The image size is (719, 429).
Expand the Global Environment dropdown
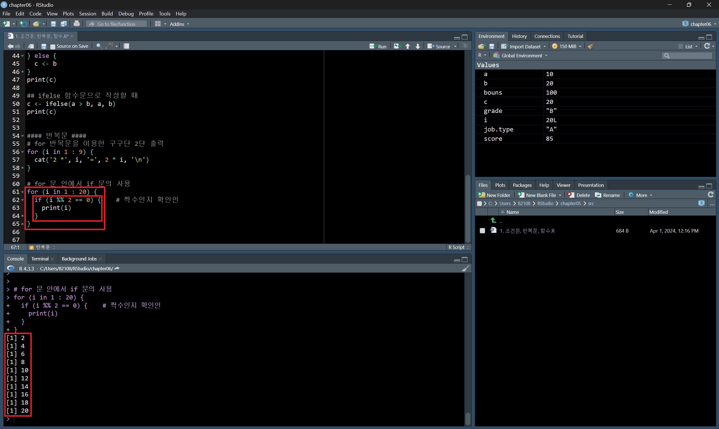tap(521, 56)
